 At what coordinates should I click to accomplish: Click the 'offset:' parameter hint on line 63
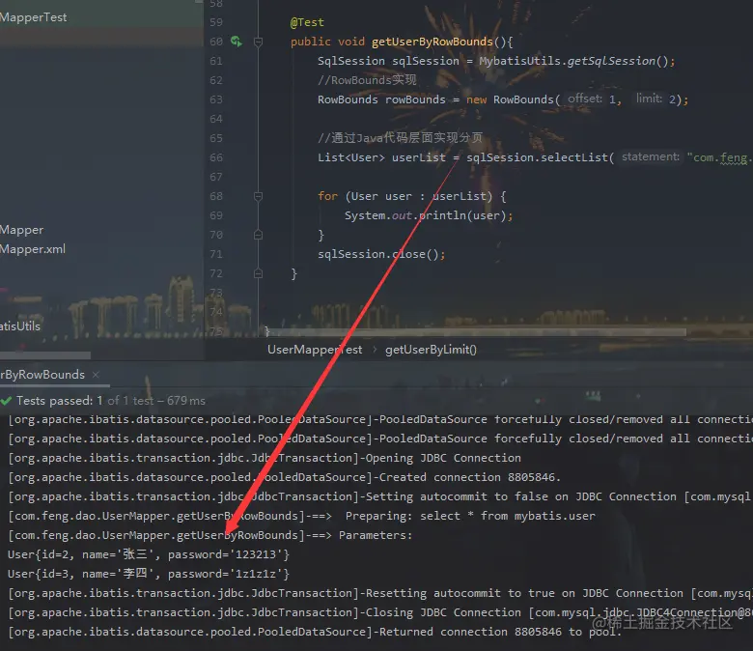tap(584, 99)
